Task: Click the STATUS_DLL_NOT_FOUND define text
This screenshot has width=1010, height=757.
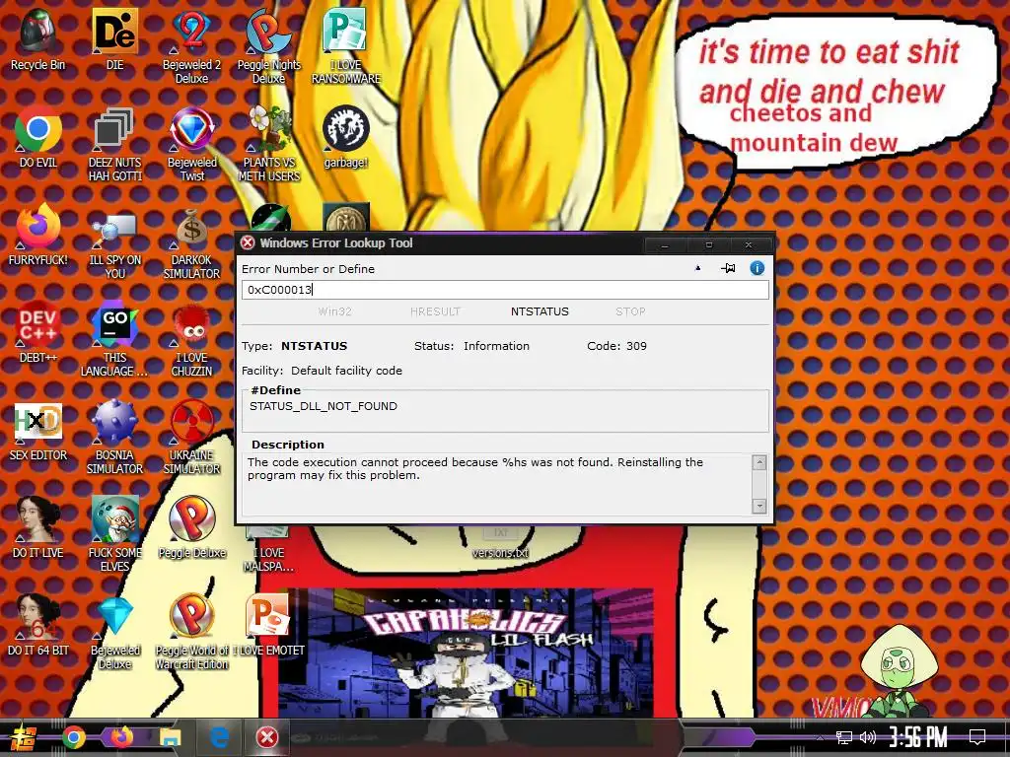Action: (x=324, y=406)
